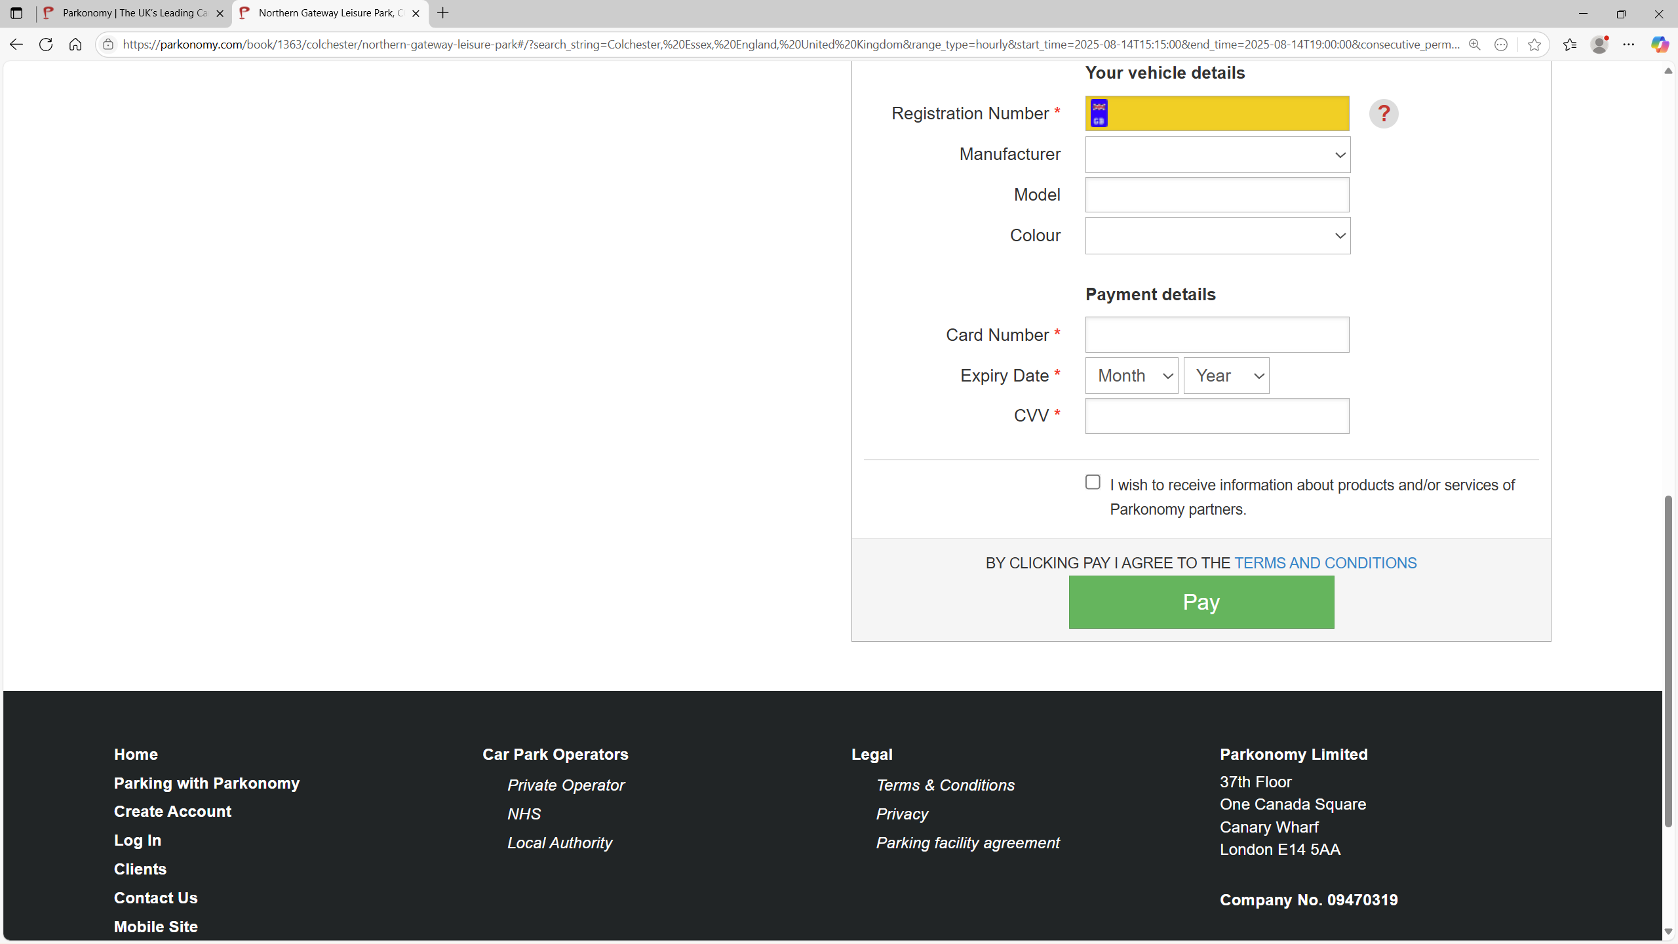Click the 'Your vehicle details' heading
The image size is (1678, 944).
pos(1165,73)
